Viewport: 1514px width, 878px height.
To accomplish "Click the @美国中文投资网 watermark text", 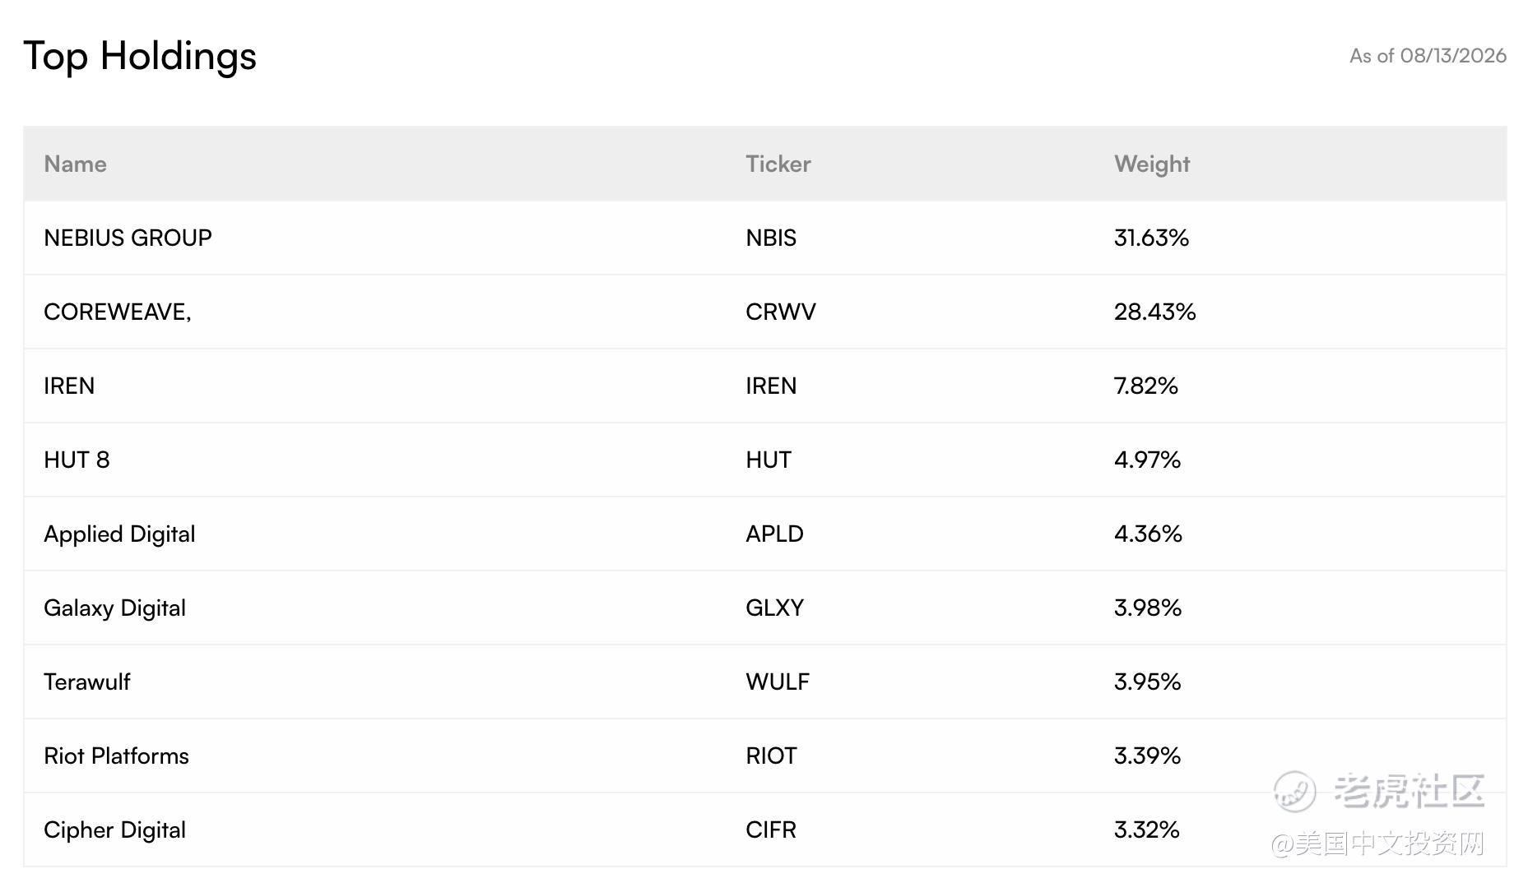I will 1378,843.
